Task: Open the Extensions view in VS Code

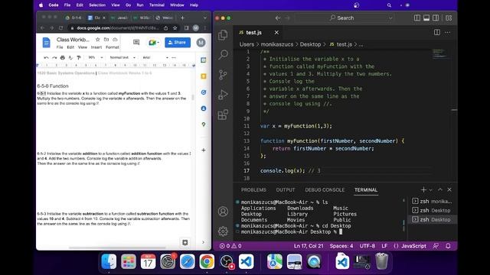Action: click(223, 115)
